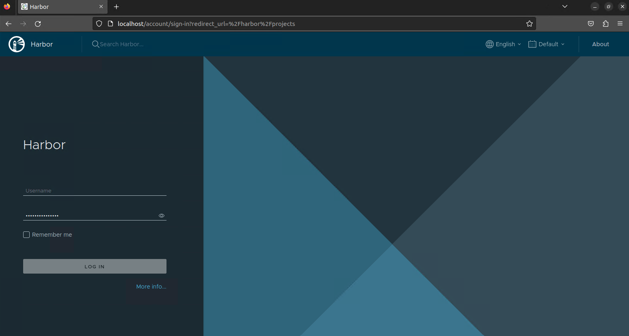Open the More info... link
Screen dimensions: 629x336
coord(151,287)
